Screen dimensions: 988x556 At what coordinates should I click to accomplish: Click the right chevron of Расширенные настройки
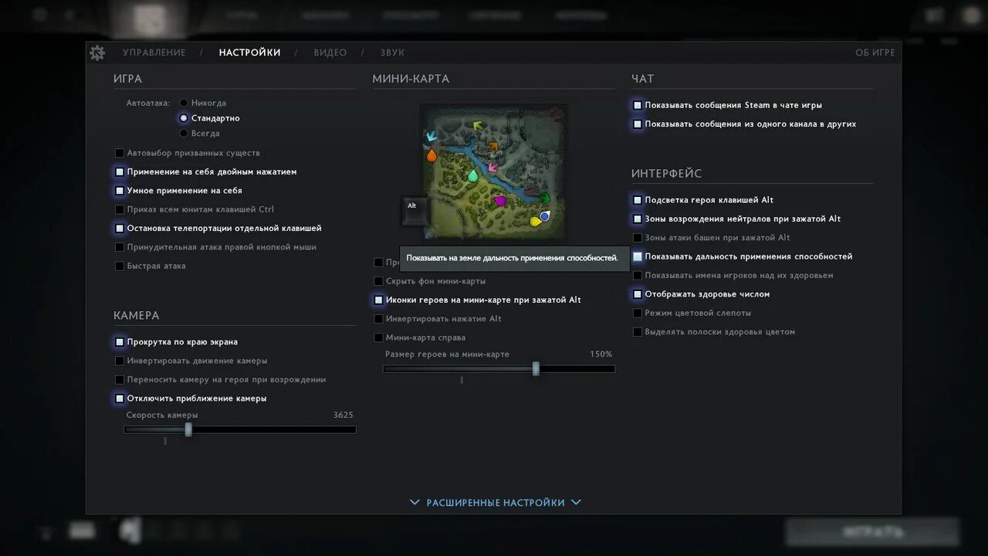tap(576, 503)
